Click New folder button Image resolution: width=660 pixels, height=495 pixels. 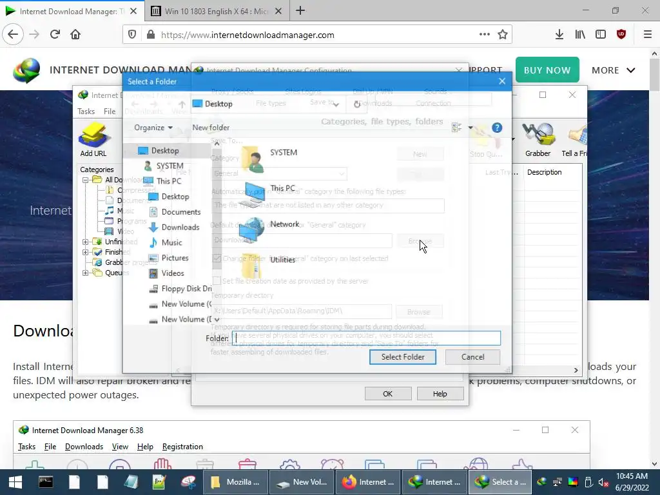211,128
